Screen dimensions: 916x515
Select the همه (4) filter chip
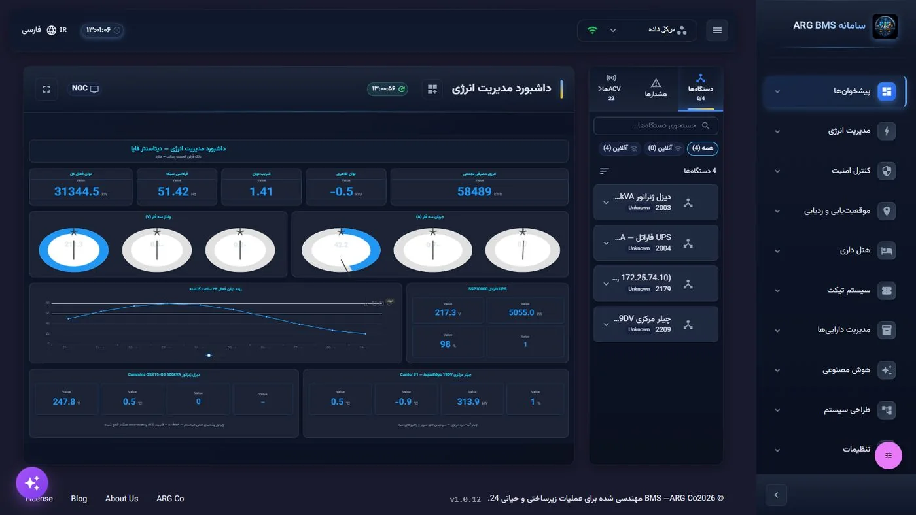tap(702, 148)
